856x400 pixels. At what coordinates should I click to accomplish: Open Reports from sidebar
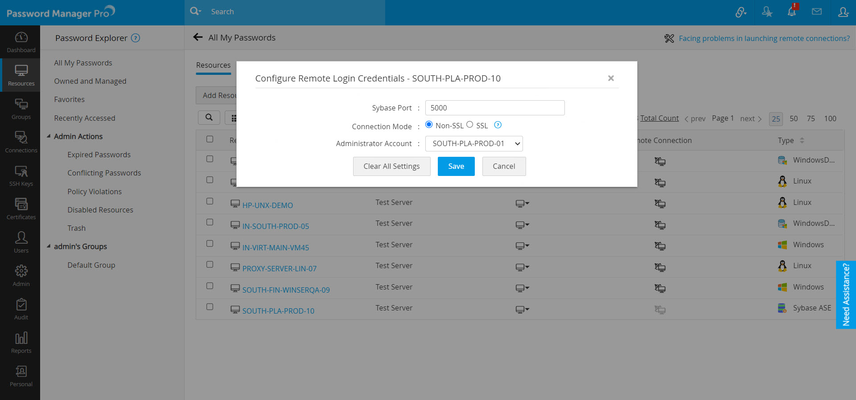(x=21, y=343)
